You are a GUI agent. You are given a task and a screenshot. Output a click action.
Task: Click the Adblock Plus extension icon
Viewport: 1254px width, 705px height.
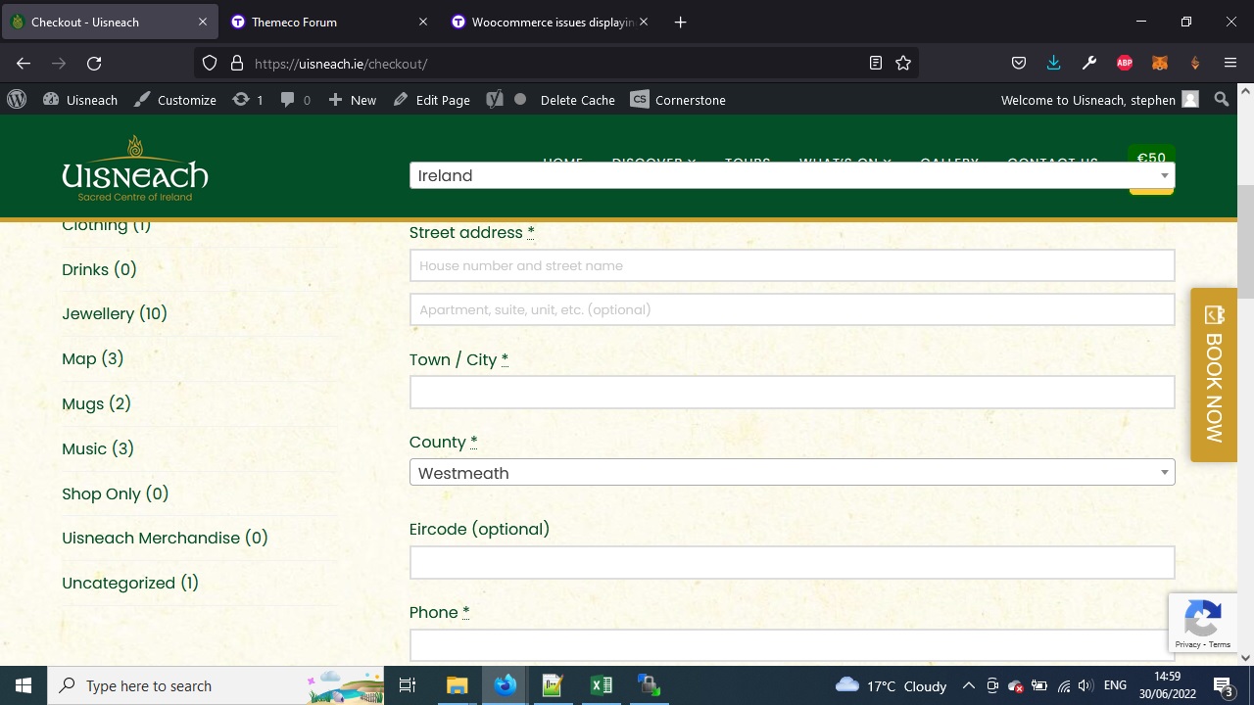pos(1125,64)
